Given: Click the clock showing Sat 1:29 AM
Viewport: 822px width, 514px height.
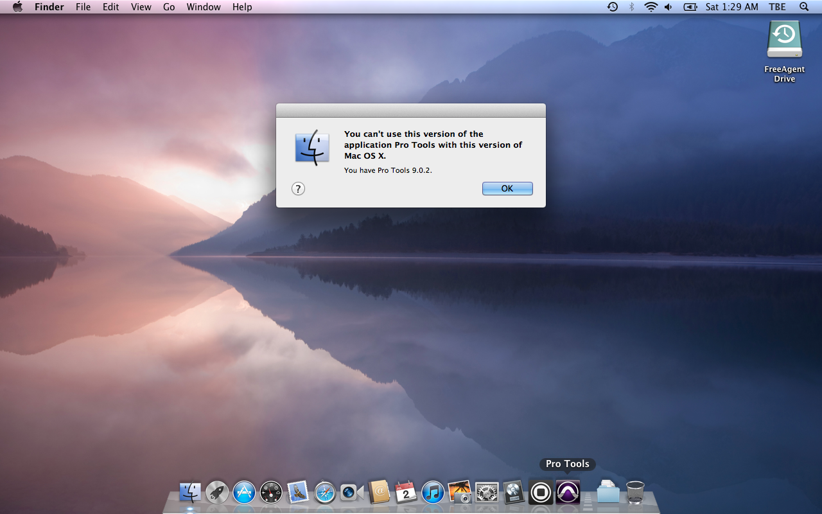Looking at the screenshot, I should pos(731,7).
